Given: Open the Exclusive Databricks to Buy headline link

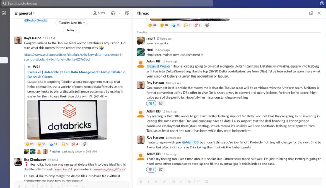Looking at the screenshot, I should coord(76,74).
